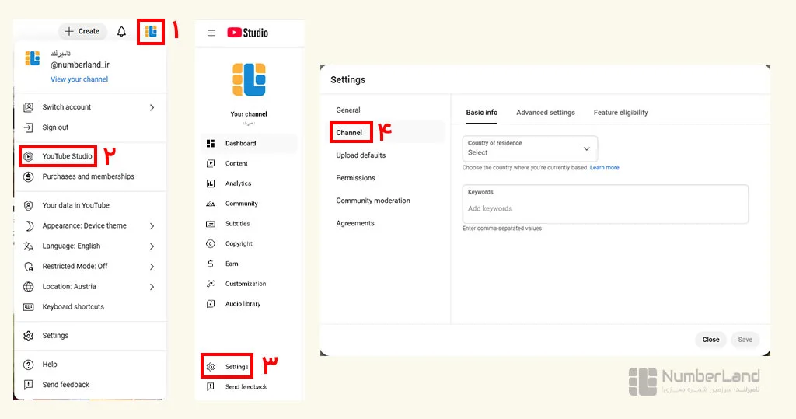Click the YouTube Studio logo
Image resolution: width=796 pixels, height=419 pixels.
click(x=248, y=33)
